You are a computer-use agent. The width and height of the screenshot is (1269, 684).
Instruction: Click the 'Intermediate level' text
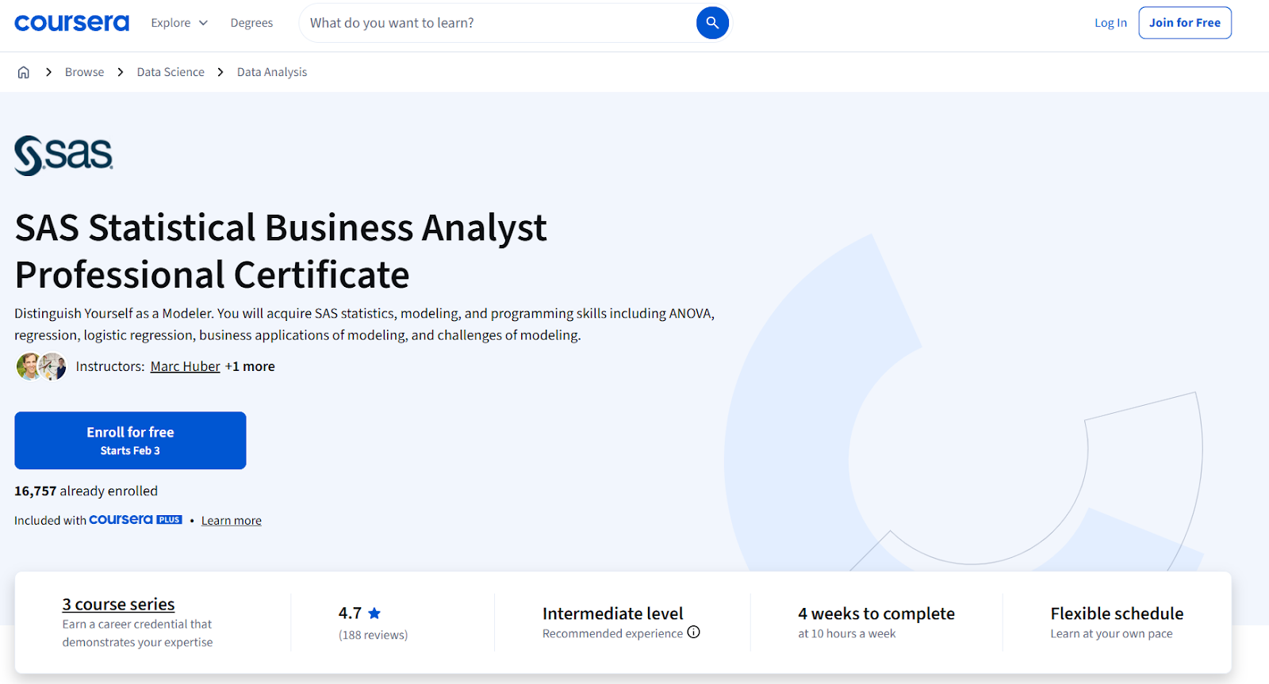(613, 613)
